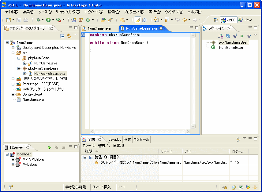
Task: Expand the ContextRoot folder node
Action: 13,95
